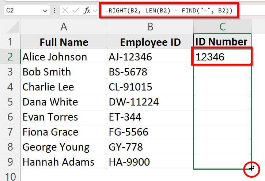Select column C header
The height and width of the screenshot is (181, 265).
click(x=222, y=26)
